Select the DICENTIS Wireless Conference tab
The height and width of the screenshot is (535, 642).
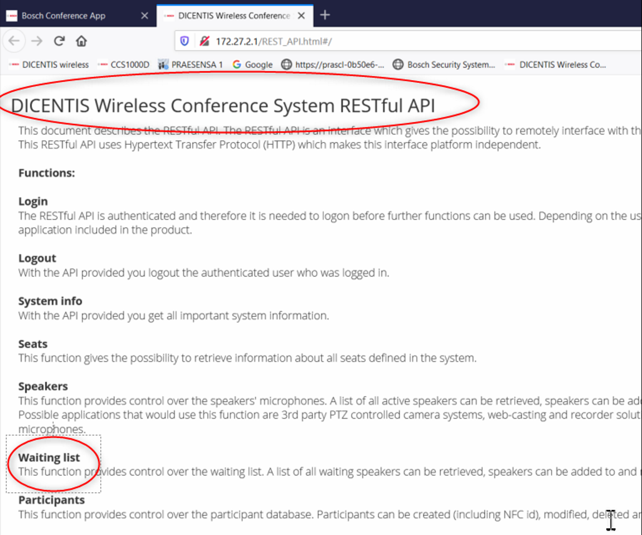coord(235,16)
